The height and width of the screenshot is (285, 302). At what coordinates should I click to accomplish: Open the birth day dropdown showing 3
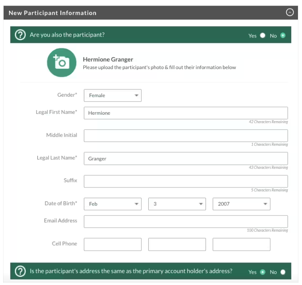(x=177, y=204)
